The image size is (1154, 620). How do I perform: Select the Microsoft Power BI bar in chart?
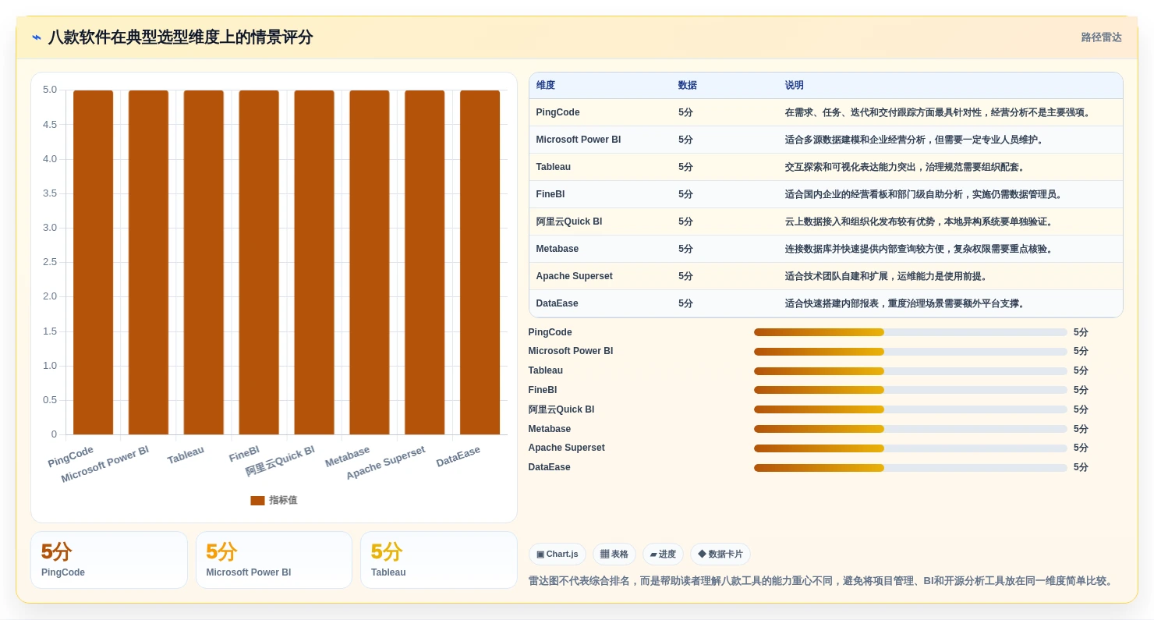[148, 262]
